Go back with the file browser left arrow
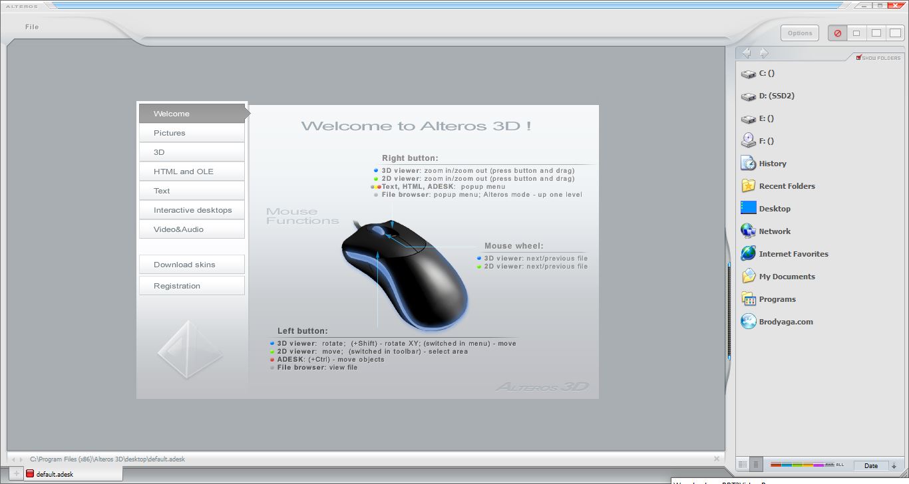 tap(747, 53)
